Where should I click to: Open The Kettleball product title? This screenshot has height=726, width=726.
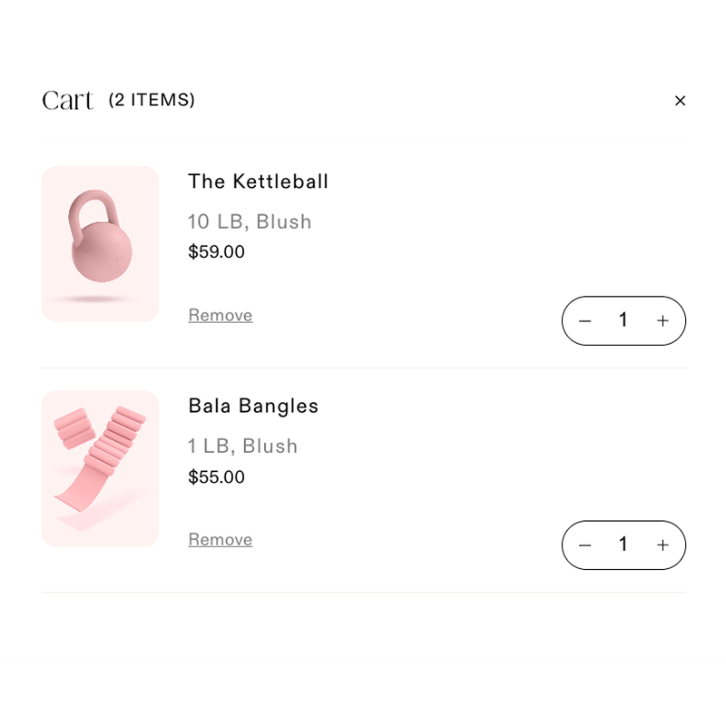(258, 181)
